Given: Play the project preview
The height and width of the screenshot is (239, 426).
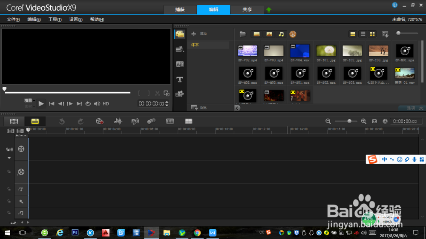Looking at the screenshot, I should [x=41, y=104].
